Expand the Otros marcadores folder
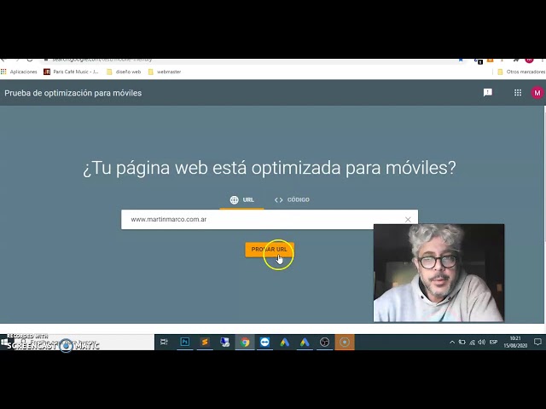The image size is (546, 409). (x=521, y=72)
